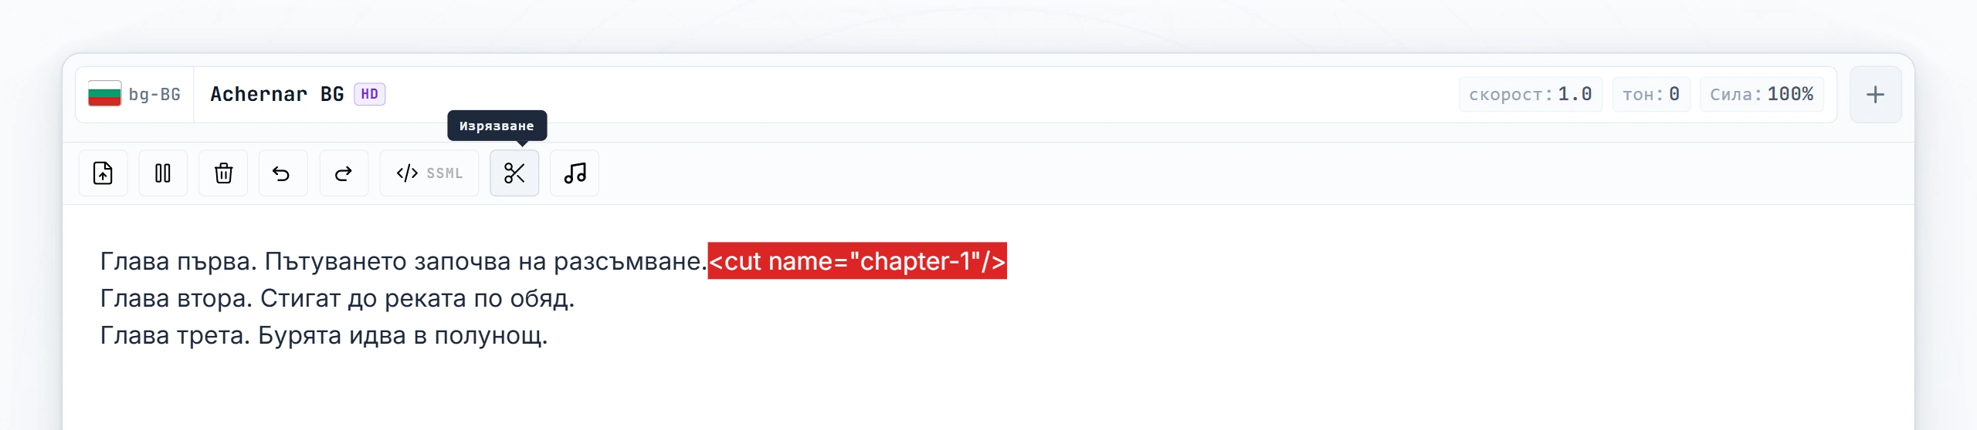Delete the text with the trash icon
The width and height of the screenshot is (1977, 430).
point(223,173)
